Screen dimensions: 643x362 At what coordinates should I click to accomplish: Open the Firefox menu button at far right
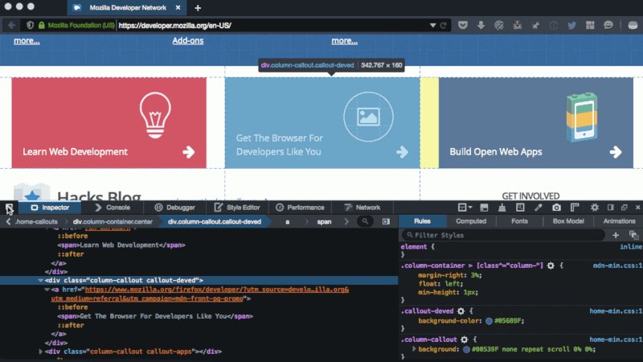point(633,26)
